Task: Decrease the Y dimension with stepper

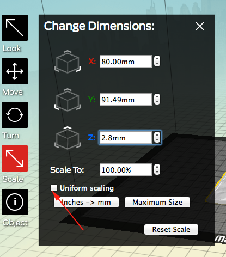Action: (157, 102)
